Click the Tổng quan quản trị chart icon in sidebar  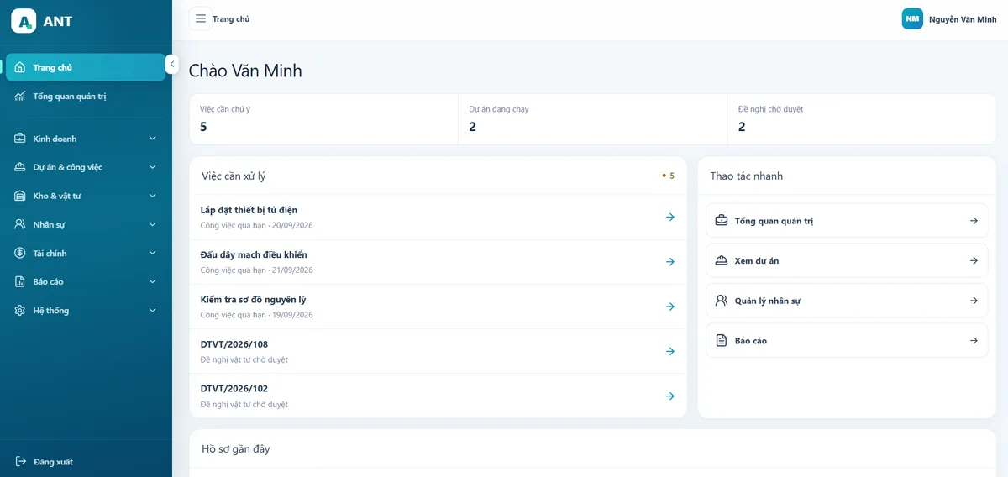[20, 96]
